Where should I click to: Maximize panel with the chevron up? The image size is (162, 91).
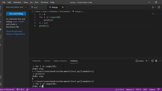click(x=160, y=61)
